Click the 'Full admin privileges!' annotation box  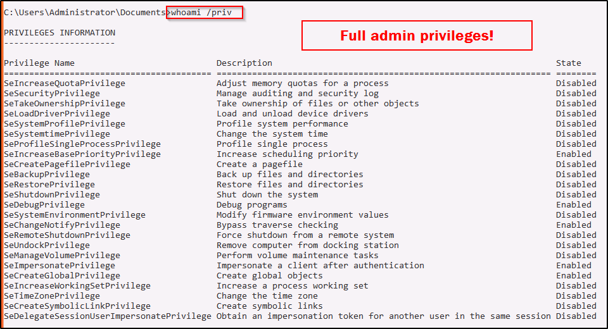coord(416,35)
